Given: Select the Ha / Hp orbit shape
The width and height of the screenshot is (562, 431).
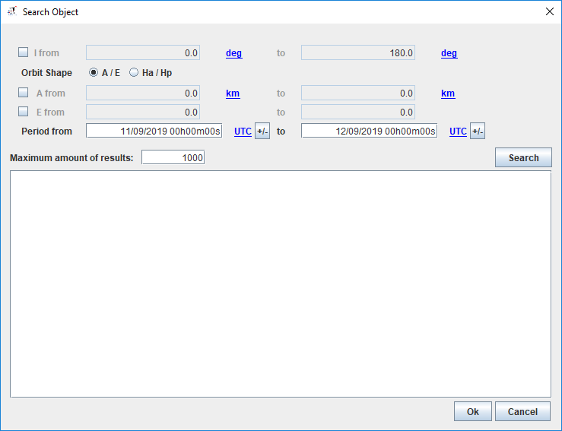Looking at the screenshot, I should coord(134,73).
